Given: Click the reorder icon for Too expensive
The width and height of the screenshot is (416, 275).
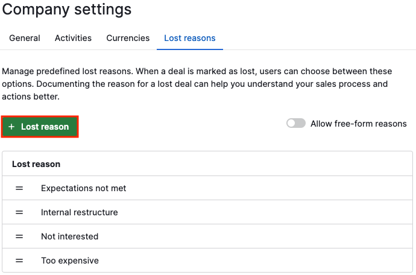Looking at the screenshot, I should [19, 261].
